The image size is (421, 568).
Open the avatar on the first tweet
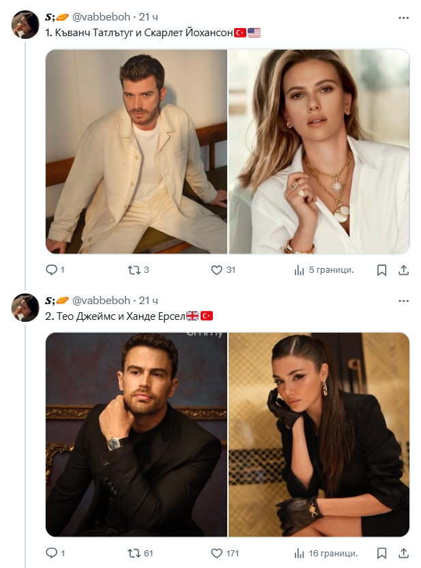point(25,25)
